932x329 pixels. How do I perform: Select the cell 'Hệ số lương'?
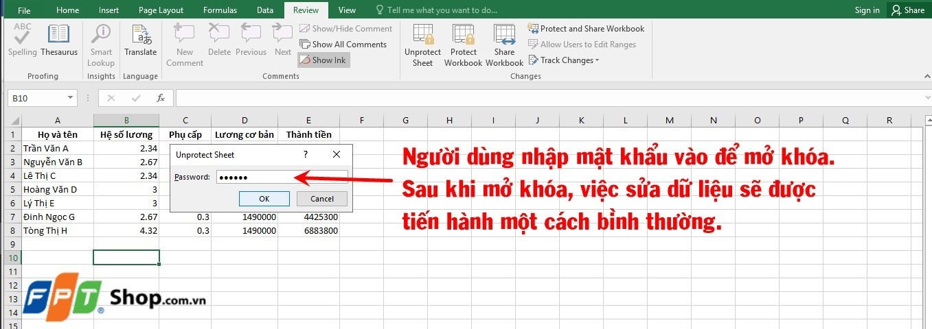coord(126,134)
